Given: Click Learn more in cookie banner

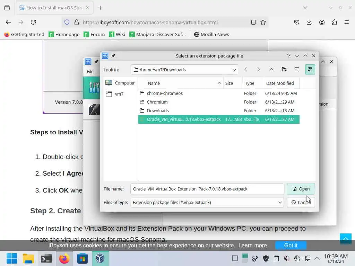Looking at the screenshot, I should pos(253,246).
